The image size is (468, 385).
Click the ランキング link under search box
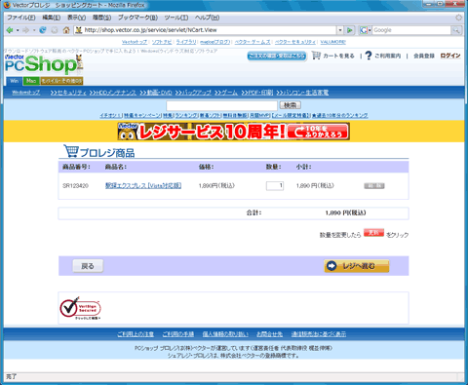[x=186, y=115]
